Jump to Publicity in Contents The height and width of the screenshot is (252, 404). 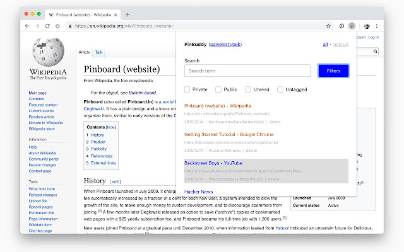(98, 149)
